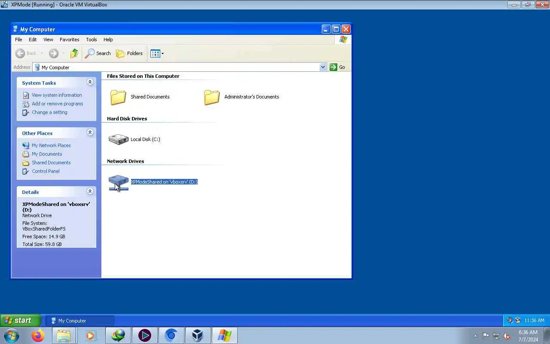
Task: Click the first XP system tray icon
Action: click(x=510, y=320)
